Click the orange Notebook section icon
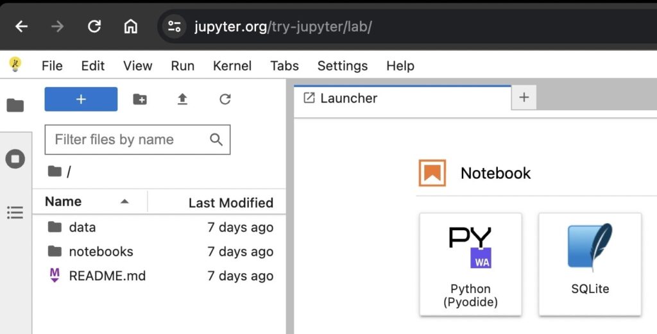The width and height of the screenshot is (657, 334). click(432, 173)
